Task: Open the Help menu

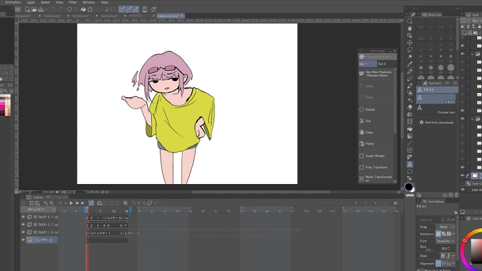Action: pyautogui.click(x=104, y=2)
